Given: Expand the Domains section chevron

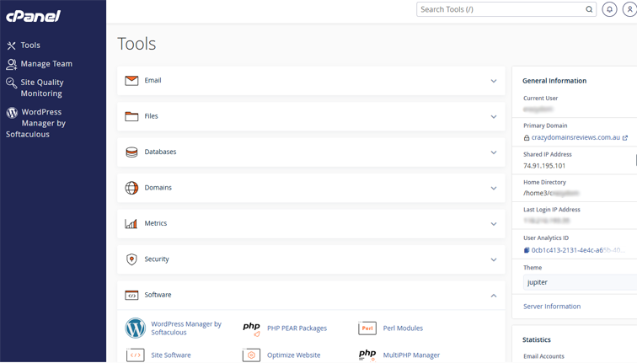Looking at the screenshot, I should coord(494,188).
